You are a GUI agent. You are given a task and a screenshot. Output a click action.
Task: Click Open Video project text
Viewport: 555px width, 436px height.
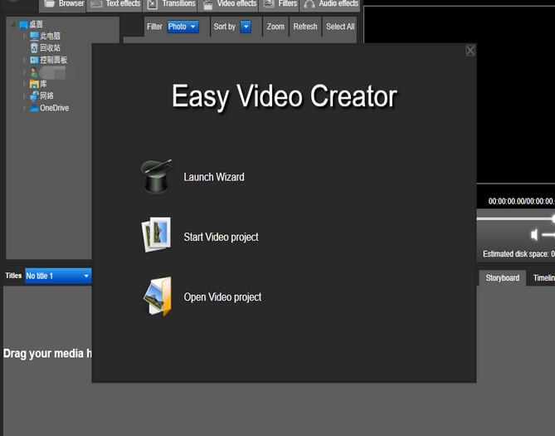click(222, 297)
